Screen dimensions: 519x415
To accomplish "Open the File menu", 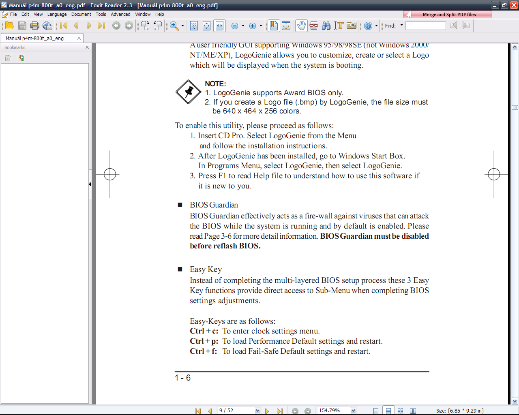I will point(13,14).
